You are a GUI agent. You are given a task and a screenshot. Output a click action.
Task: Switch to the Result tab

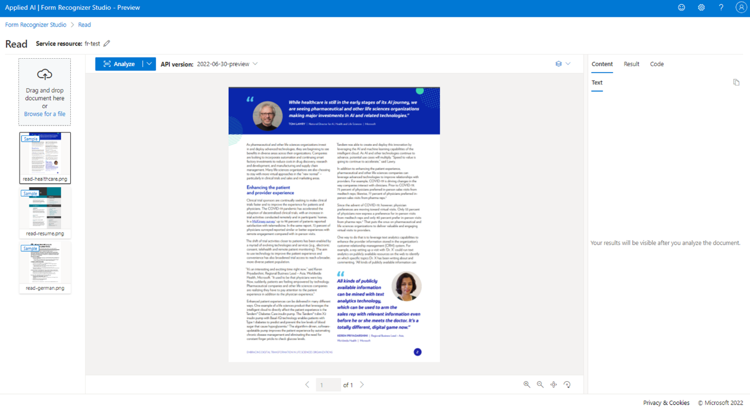631,64
